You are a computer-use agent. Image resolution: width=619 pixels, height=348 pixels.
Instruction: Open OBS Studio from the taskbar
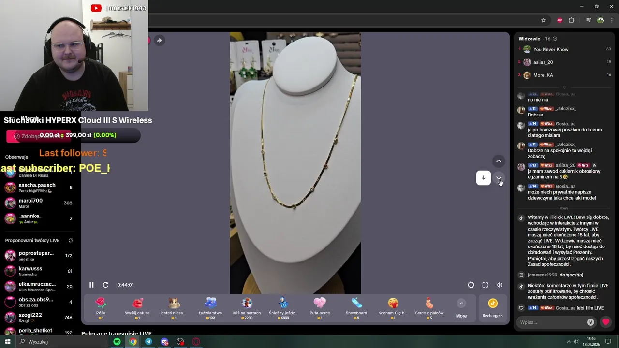pyautogui.click(x=180, y=342)
